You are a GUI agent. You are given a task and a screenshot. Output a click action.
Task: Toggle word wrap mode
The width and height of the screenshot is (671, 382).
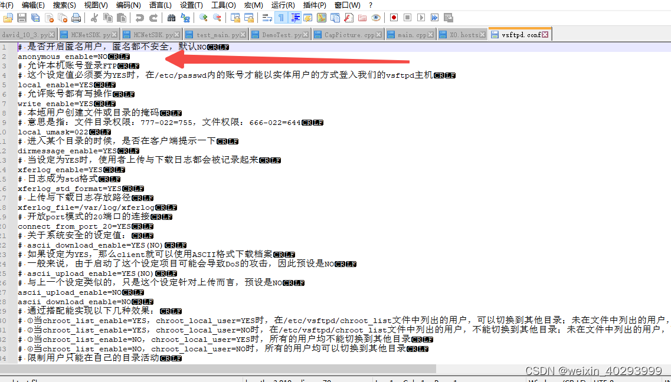click(x=267, y=18)
